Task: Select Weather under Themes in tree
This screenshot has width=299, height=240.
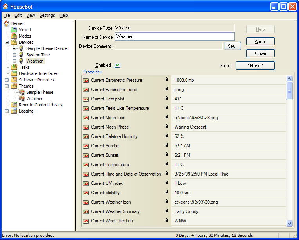Action: pyautogui.click(x=34, y=99)
